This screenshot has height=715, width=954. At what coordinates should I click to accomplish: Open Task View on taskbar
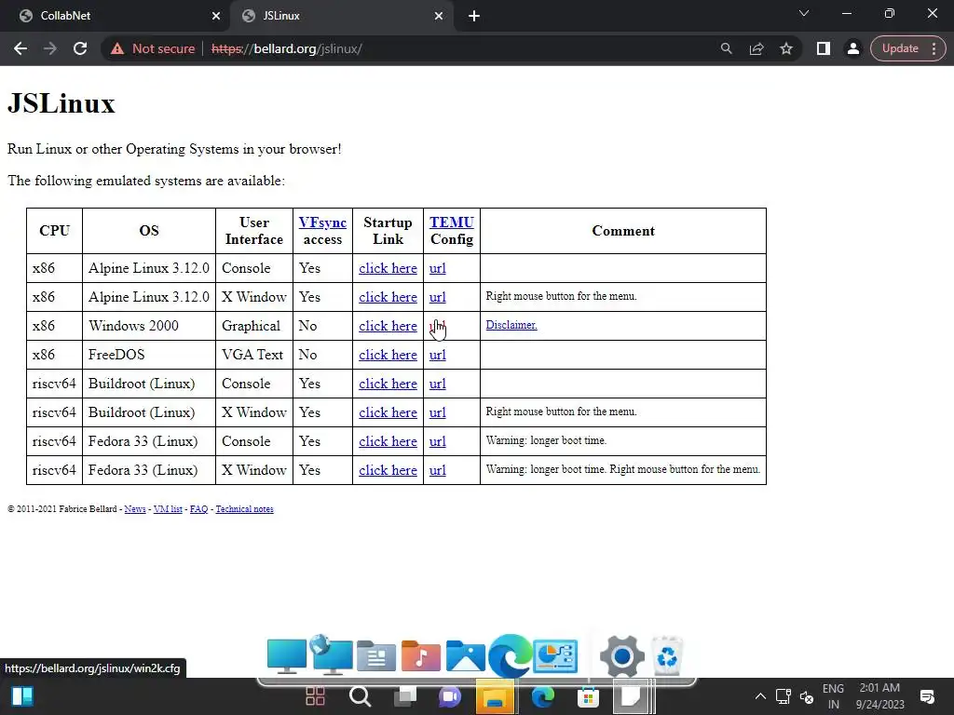(x=405, y=696)
